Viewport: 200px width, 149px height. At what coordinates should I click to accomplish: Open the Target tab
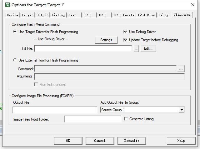coord(27,15)
